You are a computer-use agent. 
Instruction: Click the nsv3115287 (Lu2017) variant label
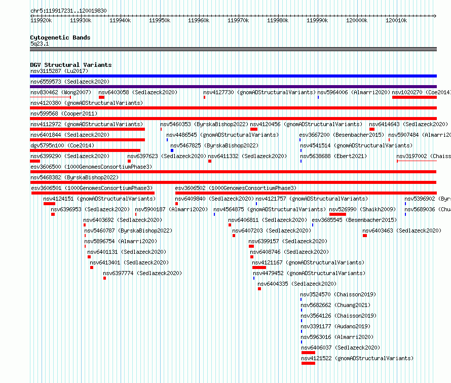coord(59,71)
